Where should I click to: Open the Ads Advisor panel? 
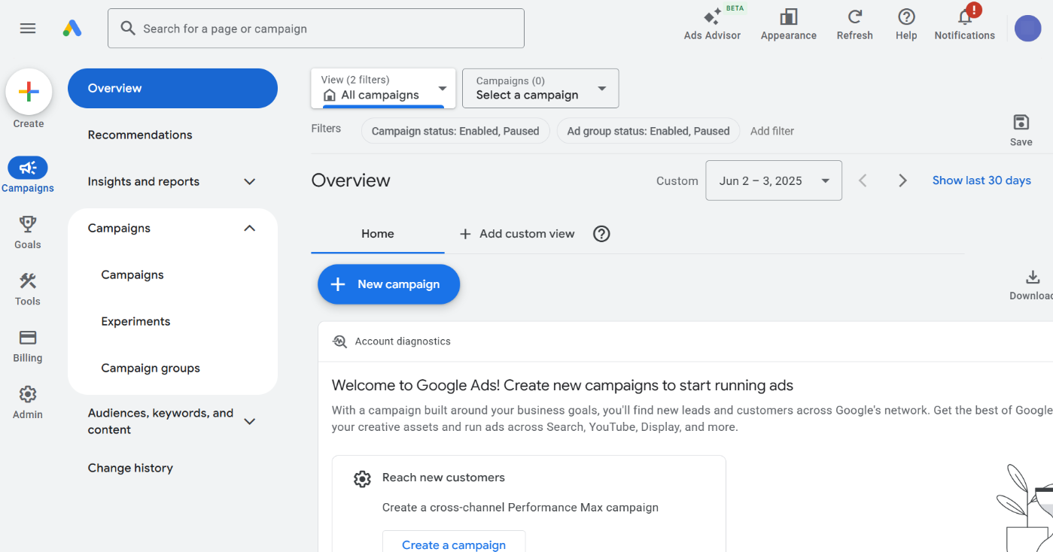pos(712,23)
